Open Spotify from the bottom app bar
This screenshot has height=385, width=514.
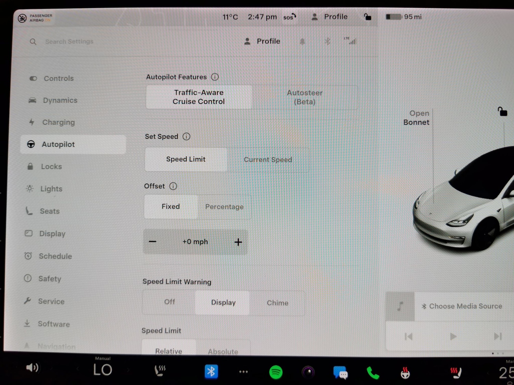[276, 372]
